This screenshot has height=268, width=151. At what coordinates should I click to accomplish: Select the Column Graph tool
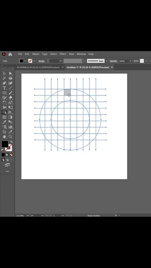click(10, 127)
